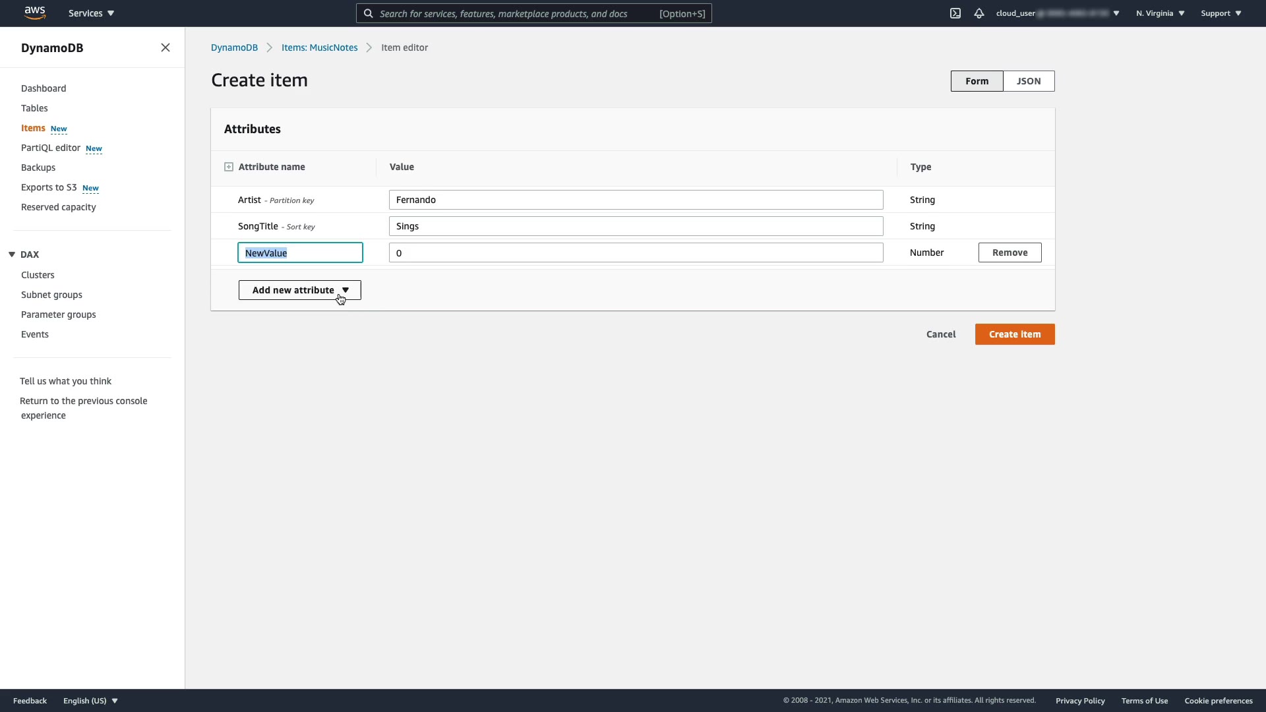Click the search magnifier icon

(x=369, y=13)
